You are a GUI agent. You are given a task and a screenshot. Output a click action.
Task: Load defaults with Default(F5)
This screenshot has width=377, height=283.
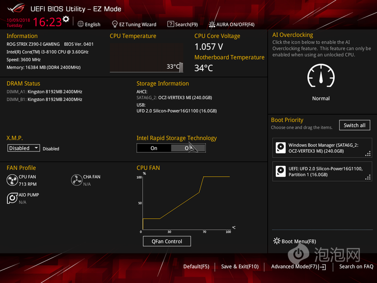tap(196, 266)
